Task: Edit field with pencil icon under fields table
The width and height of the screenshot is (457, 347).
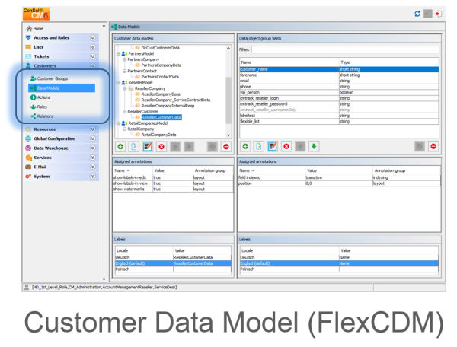Action: (x=273, y=146)
